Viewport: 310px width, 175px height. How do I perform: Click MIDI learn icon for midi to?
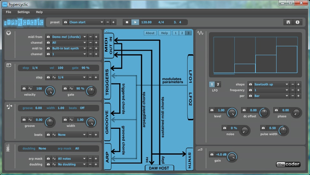click(48, 48)
